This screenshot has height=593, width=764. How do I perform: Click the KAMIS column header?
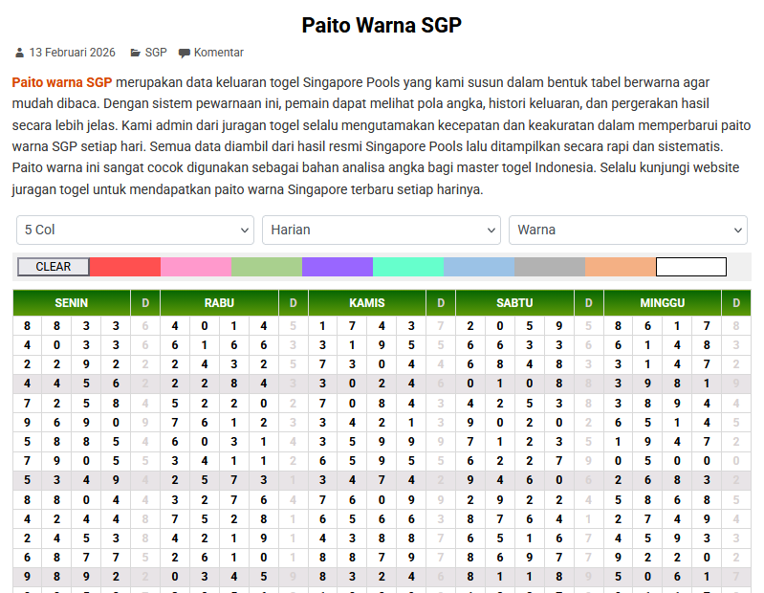367,303
